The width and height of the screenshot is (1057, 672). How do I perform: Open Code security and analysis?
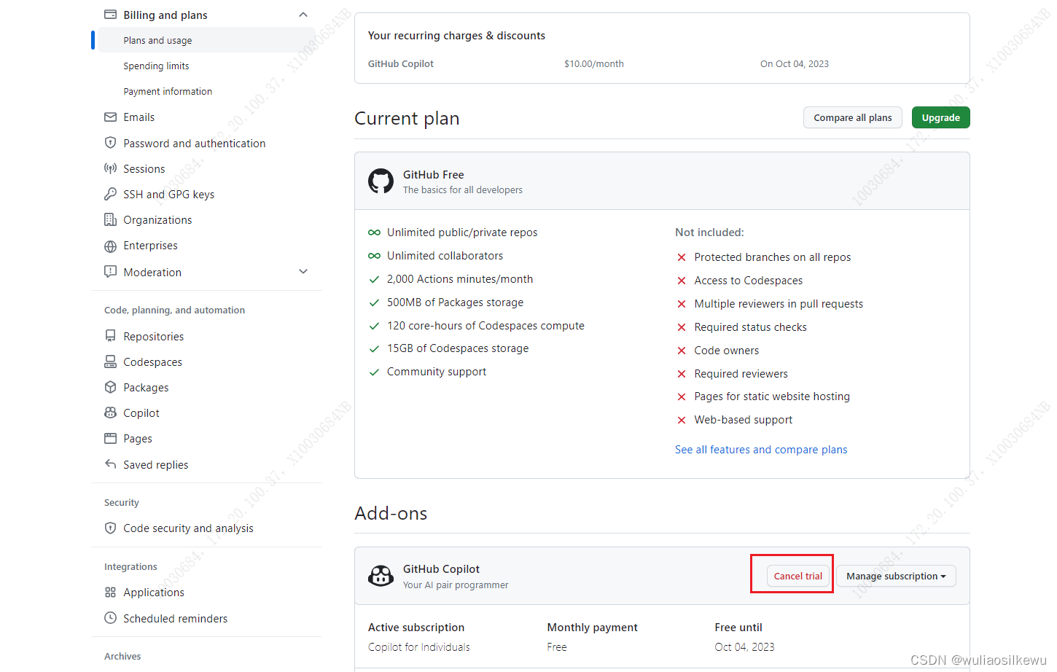(188, 528)
